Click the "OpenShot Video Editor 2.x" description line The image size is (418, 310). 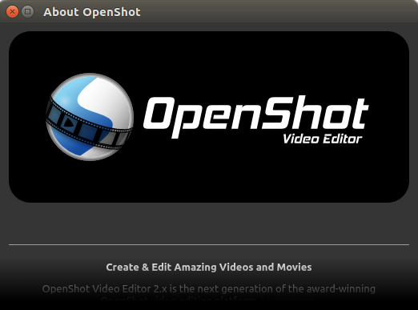point(209,288)
